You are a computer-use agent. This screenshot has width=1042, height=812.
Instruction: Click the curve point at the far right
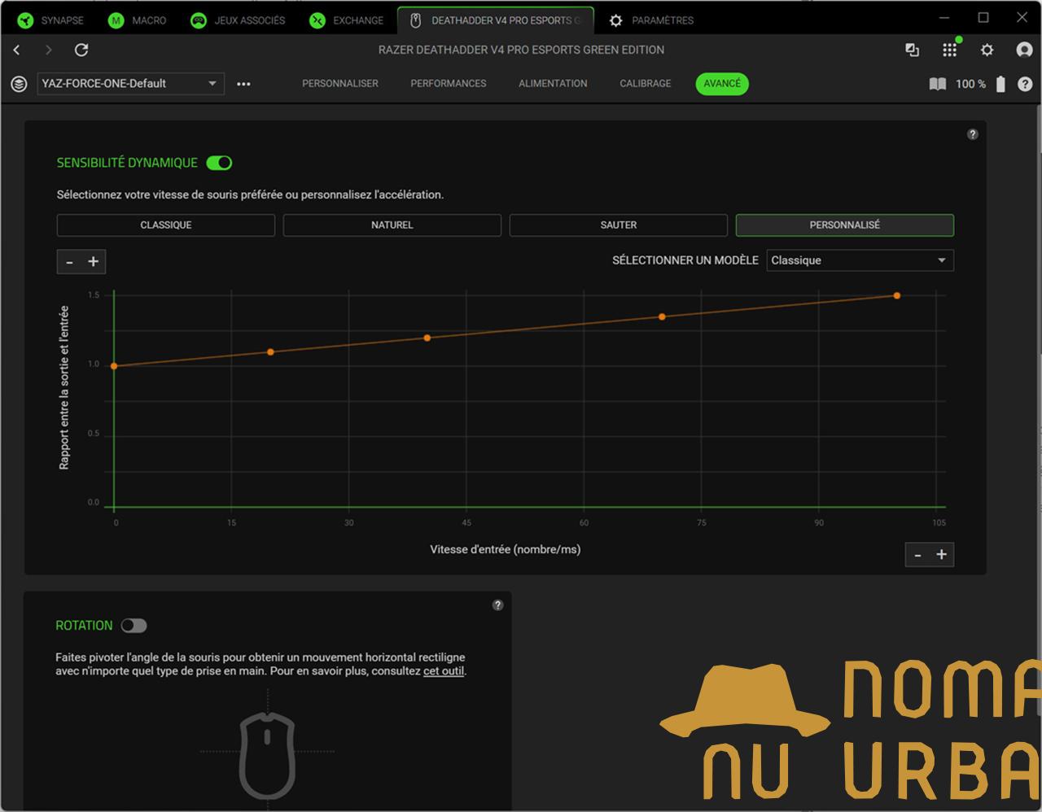pyautogui.click(x=897, y=296)
